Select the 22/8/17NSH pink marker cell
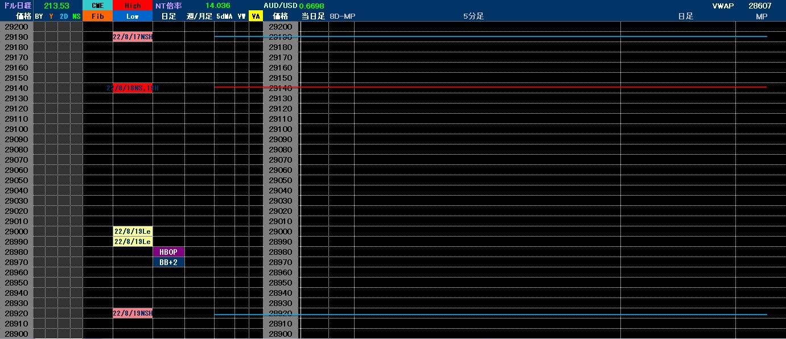Viewport: 786px width, 339px height. [x=133, y=37]
